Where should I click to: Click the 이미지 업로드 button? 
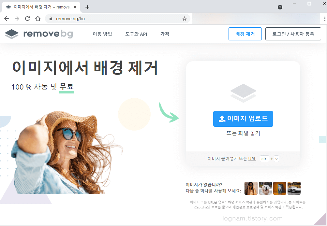[243, 119]
